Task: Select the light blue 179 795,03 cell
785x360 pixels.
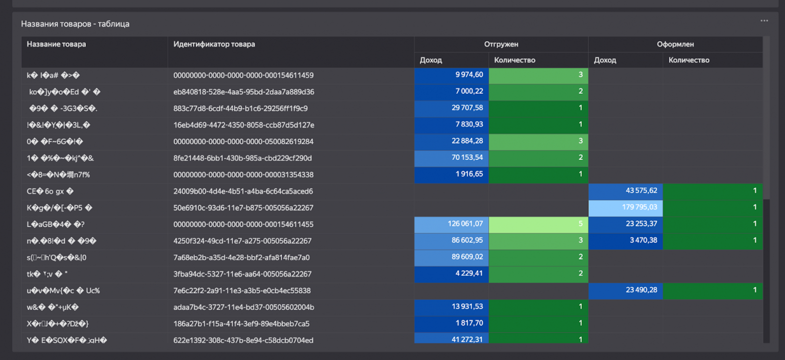Action: coord(626,207)
